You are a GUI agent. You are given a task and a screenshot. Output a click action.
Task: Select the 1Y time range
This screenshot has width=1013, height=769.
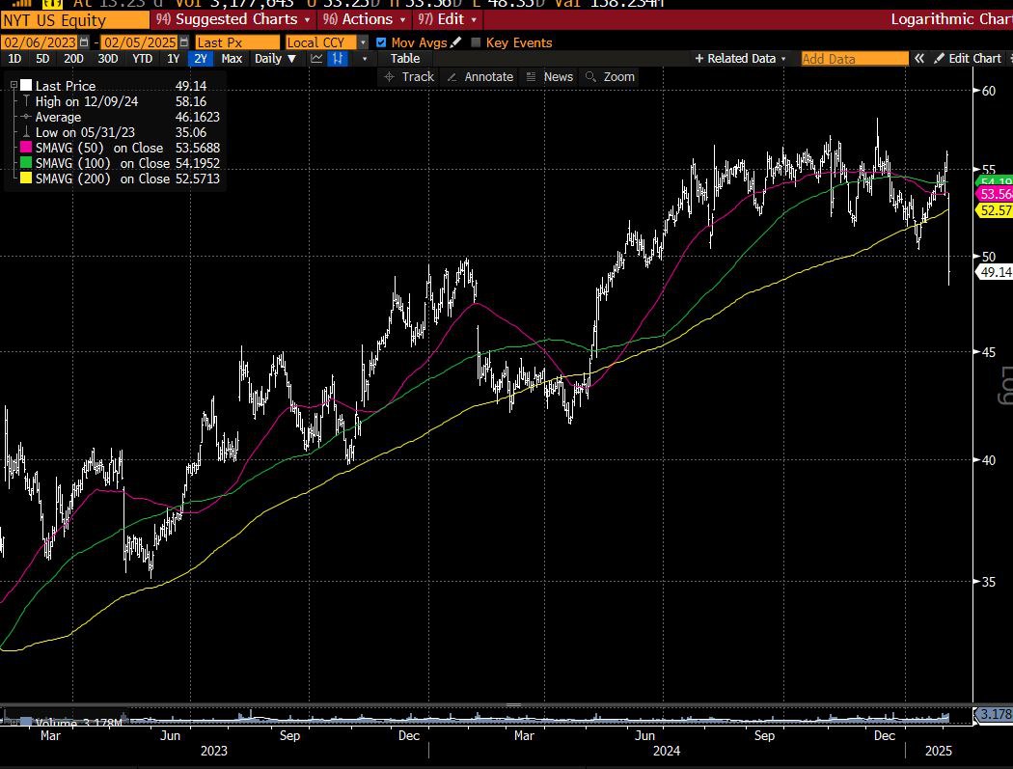tap(173, 59)
